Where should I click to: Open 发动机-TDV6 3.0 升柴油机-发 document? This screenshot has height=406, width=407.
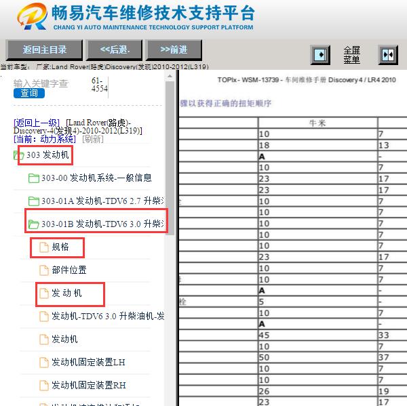(108, 316)
